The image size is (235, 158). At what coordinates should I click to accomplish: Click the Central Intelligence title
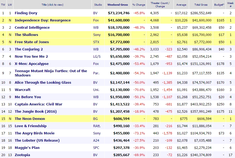(x=32, y=27)
